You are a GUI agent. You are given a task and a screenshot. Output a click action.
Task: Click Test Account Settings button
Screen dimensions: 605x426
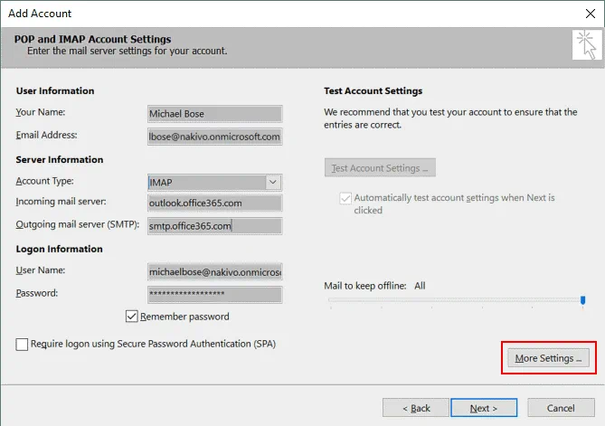pos(381,168)
